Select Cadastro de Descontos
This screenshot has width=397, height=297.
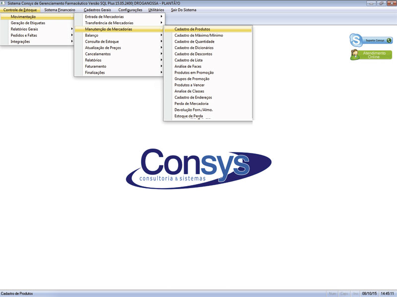pyautogui.click(x=208, y=54)
